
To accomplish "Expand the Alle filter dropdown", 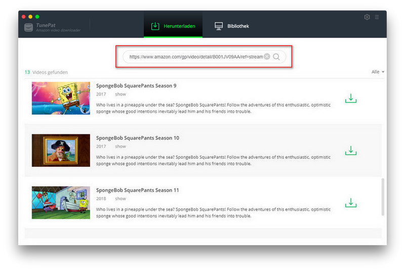I will coord(378,72).
